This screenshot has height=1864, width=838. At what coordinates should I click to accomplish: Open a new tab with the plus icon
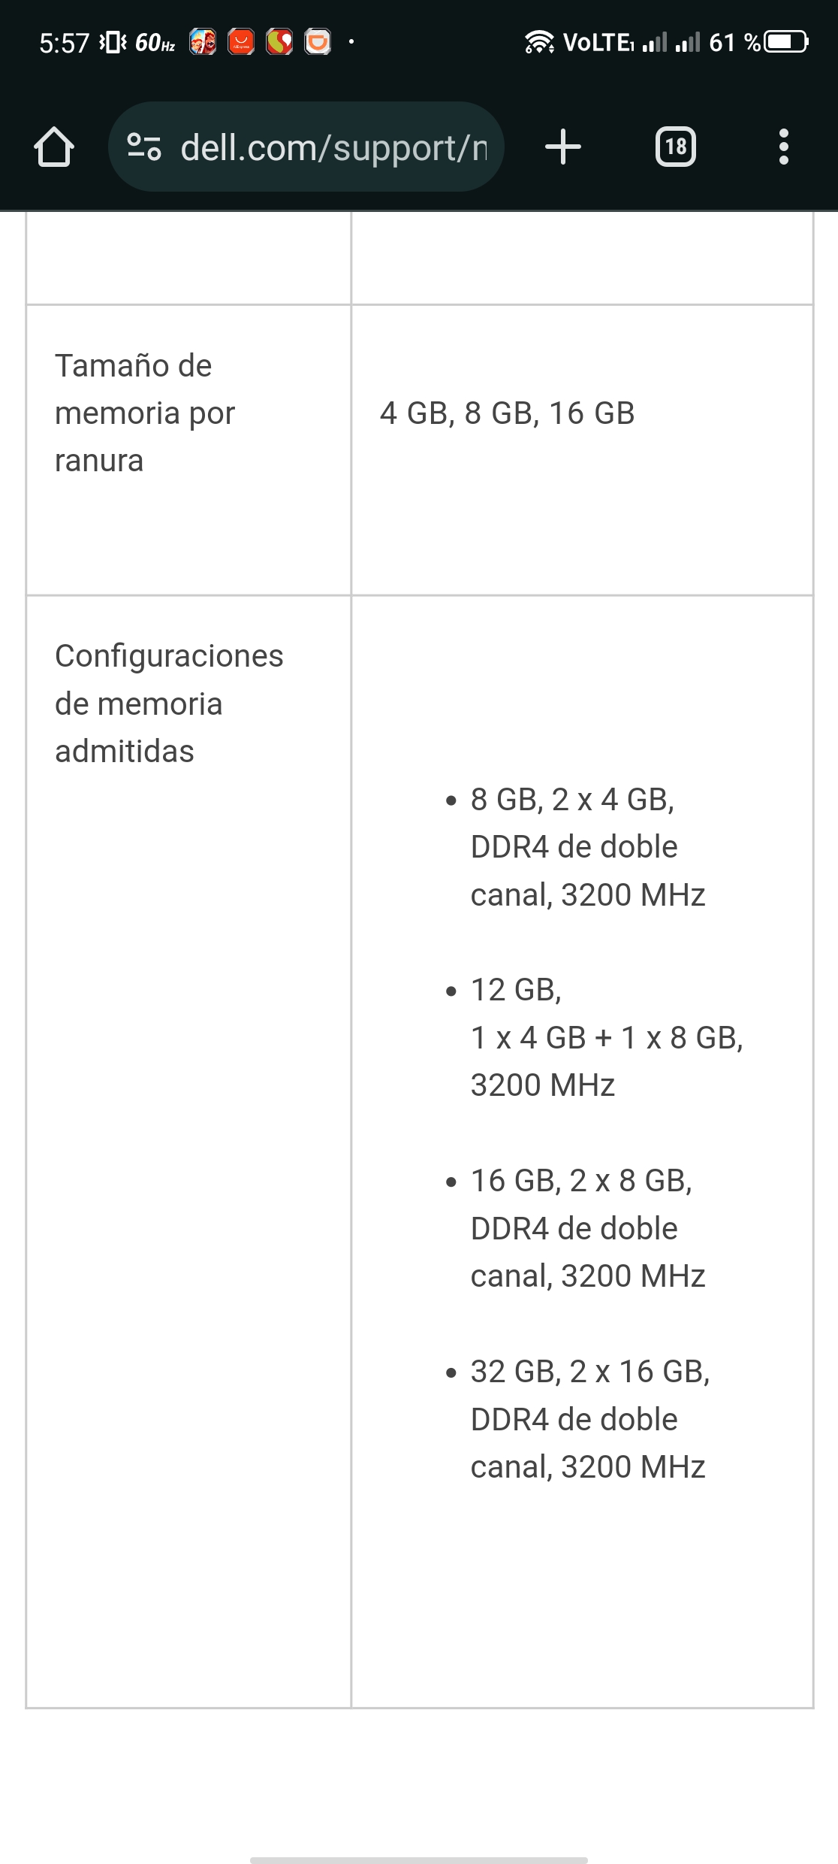562,147
